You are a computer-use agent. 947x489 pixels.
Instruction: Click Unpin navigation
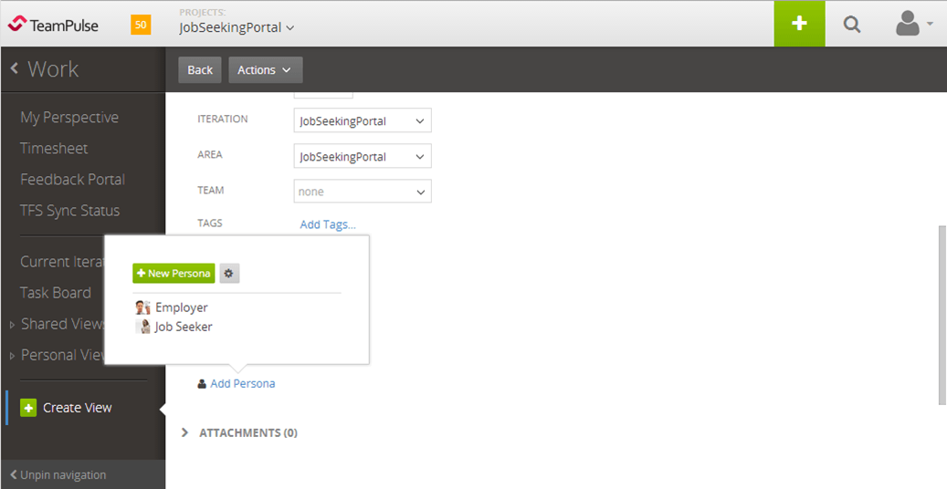point(58,475)
